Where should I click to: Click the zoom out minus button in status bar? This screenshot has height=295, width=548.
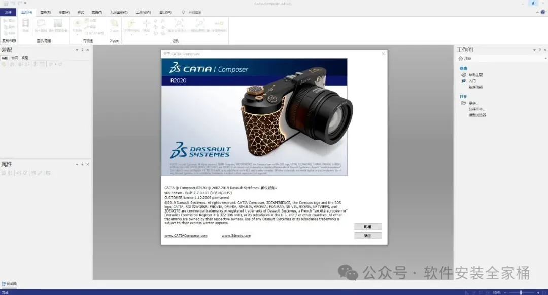505,292
